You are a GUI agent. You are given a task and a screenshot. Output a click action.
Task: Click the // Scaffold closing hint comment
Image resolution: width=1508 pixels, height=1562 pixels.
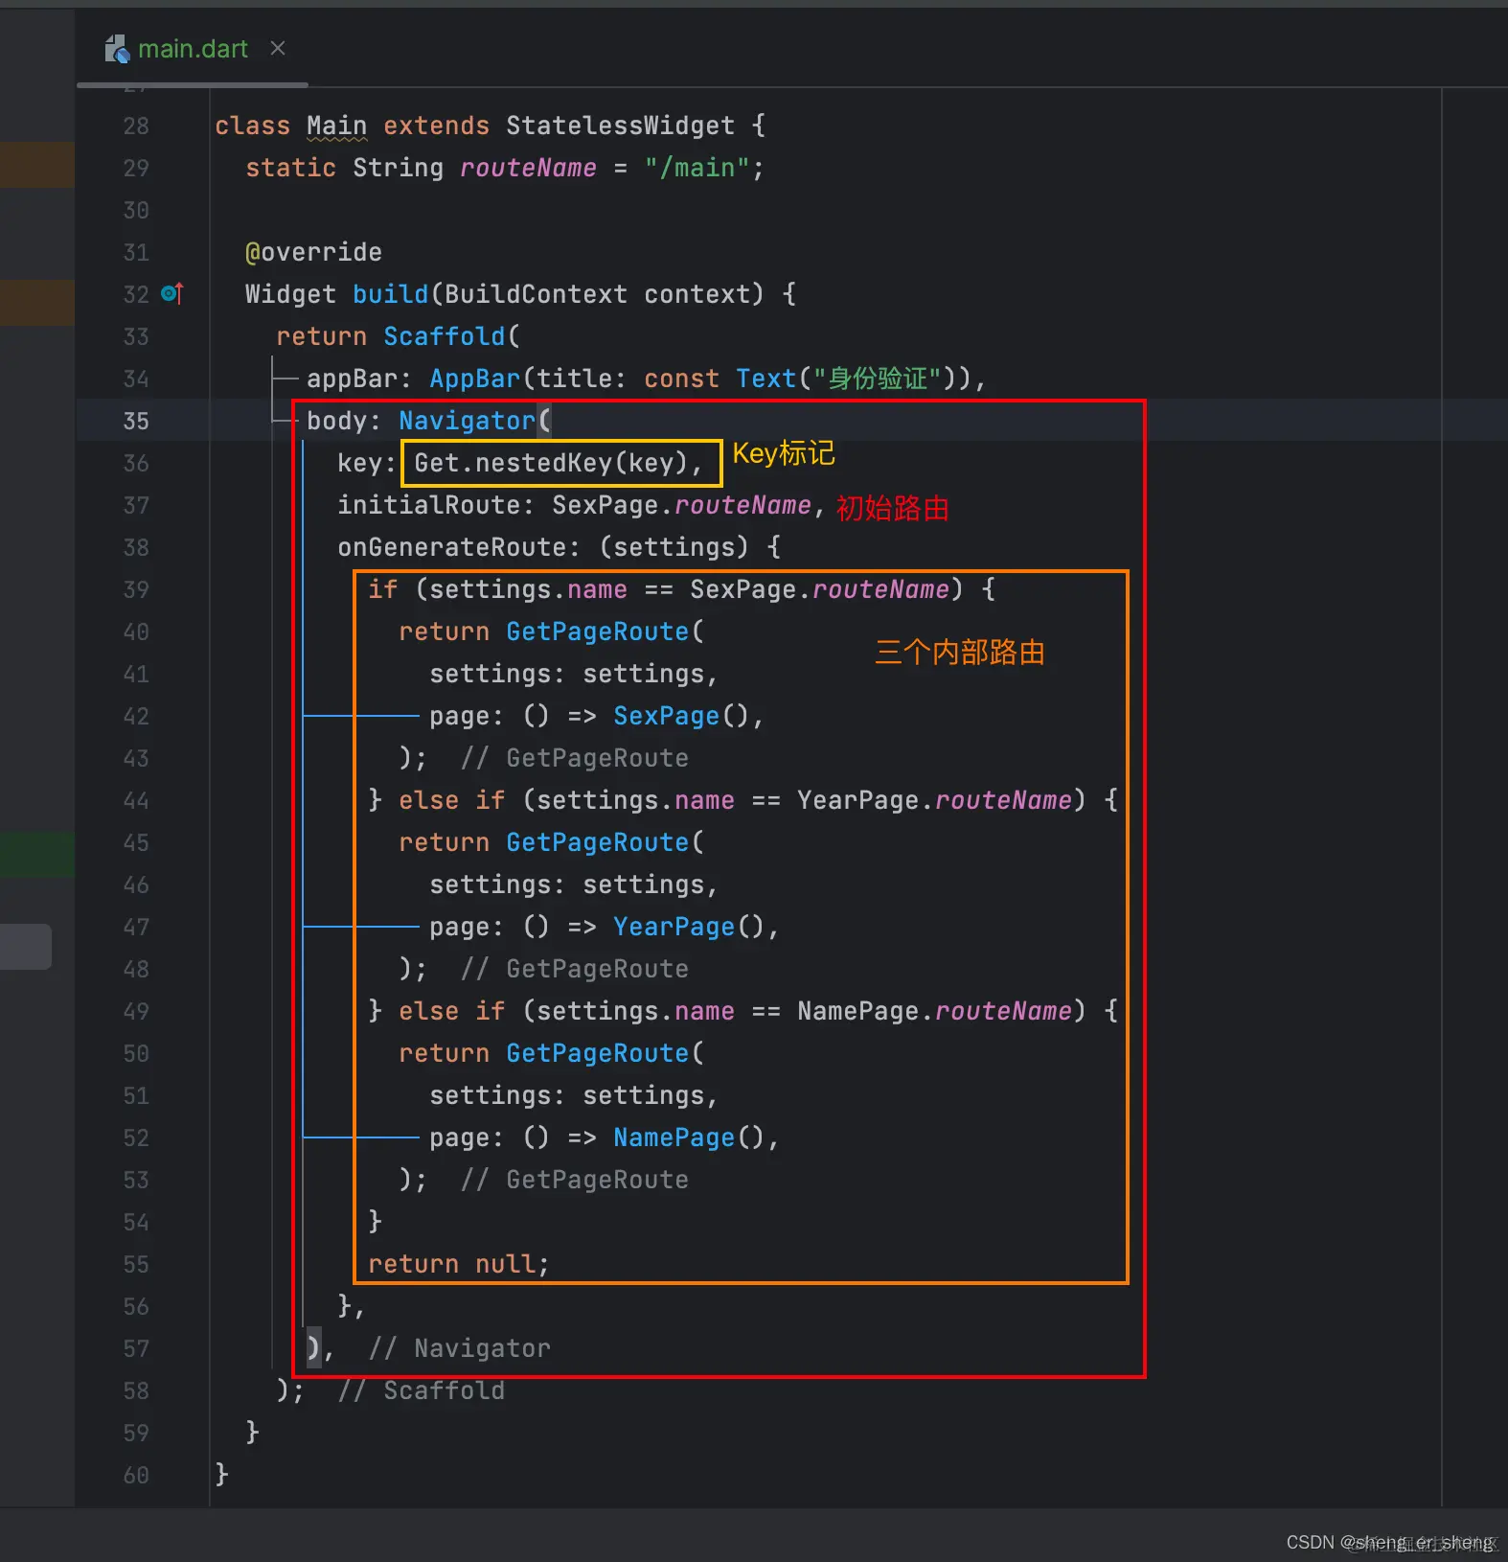pyautogui.click(x=421, y=1390)
